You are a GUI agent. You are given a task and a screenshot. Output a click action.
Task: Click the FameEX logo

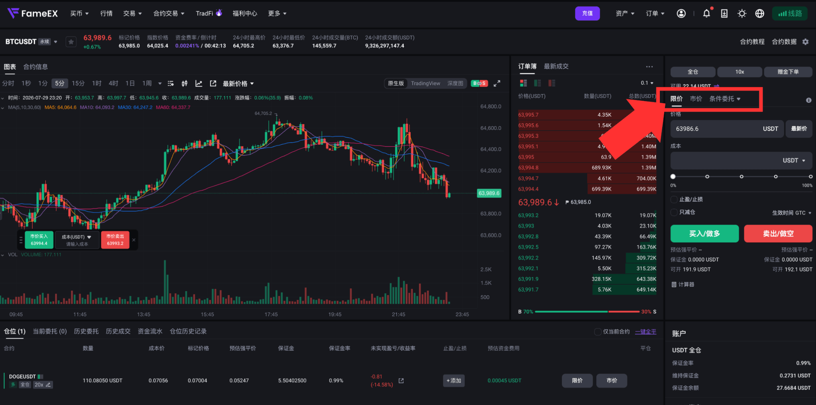(x=33, y=14)
